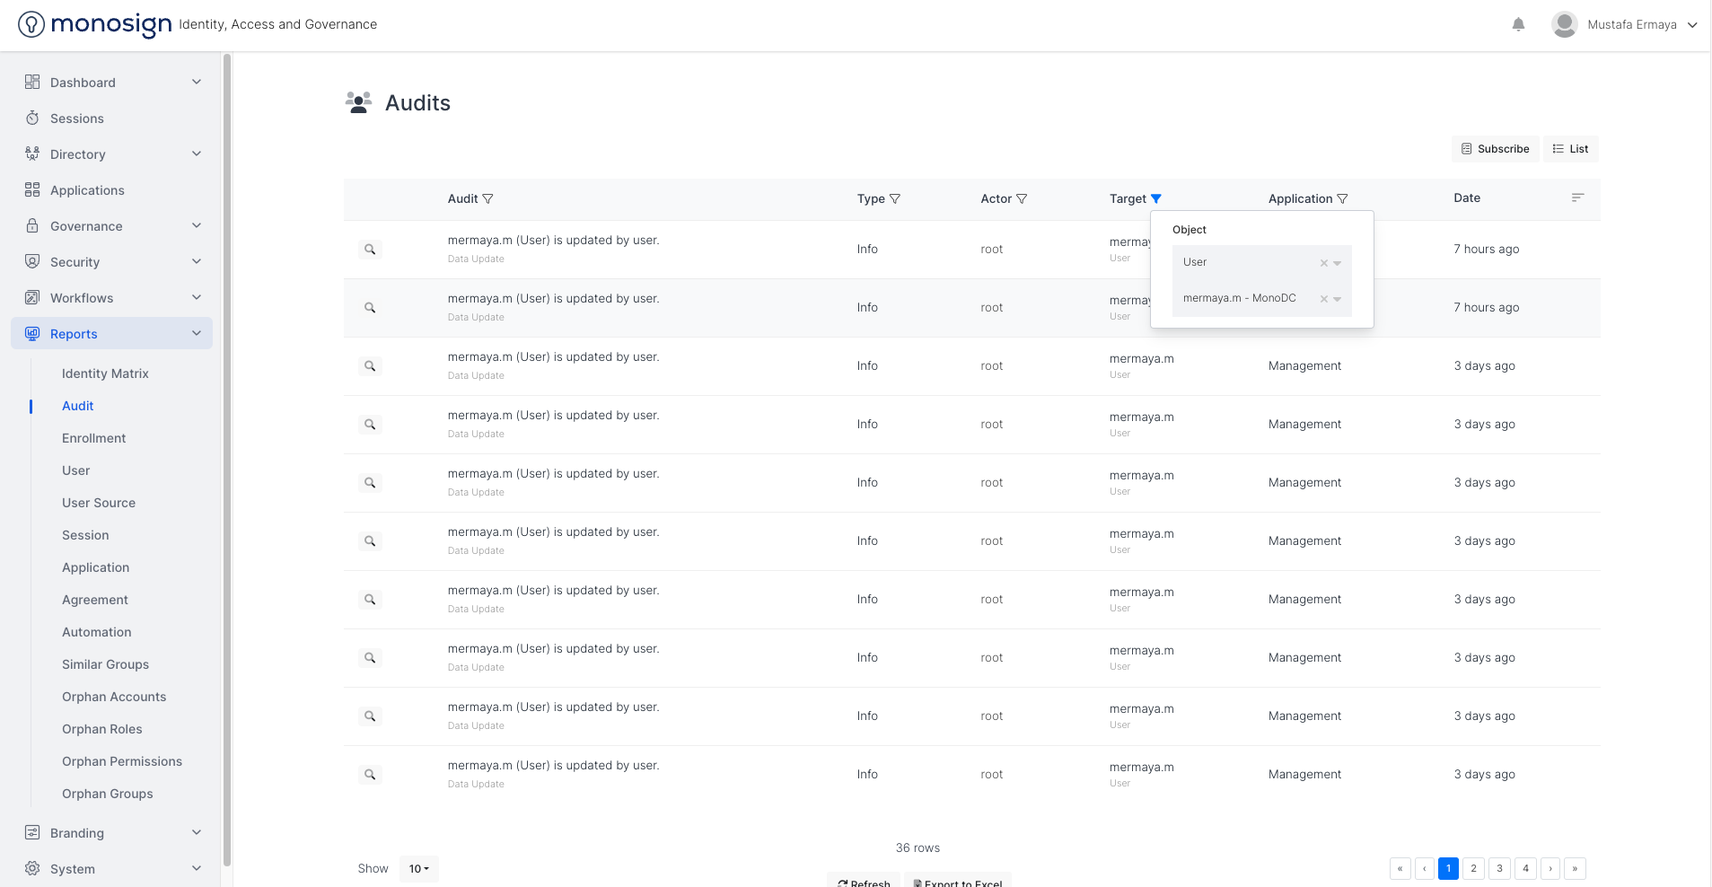This screenshot has height=887, width=1712.
Task: Click the active Target filter icon
Action: point(1156,199)
